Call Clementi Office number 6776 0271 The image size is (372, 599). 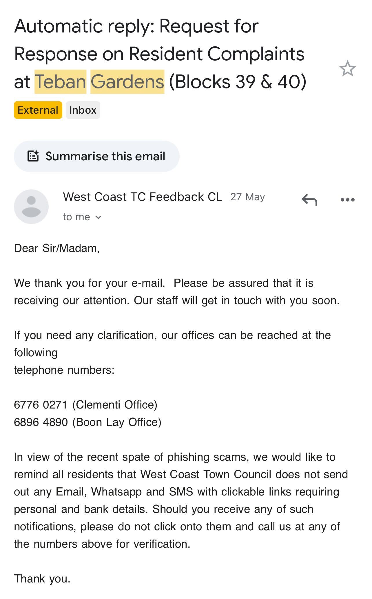point(41,405)
